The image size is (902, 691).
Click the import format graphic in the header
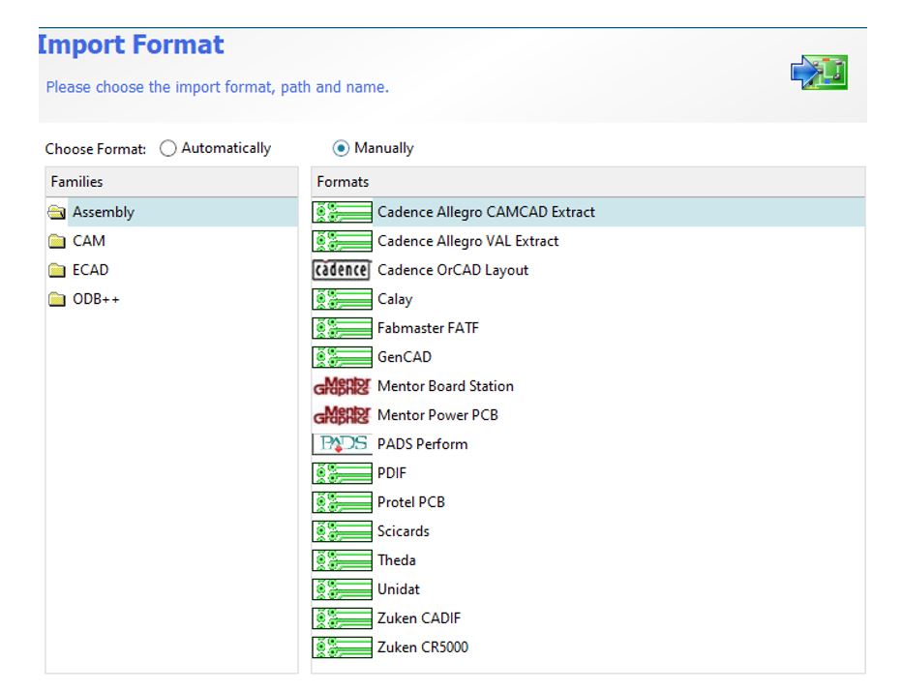click(820, 73)
